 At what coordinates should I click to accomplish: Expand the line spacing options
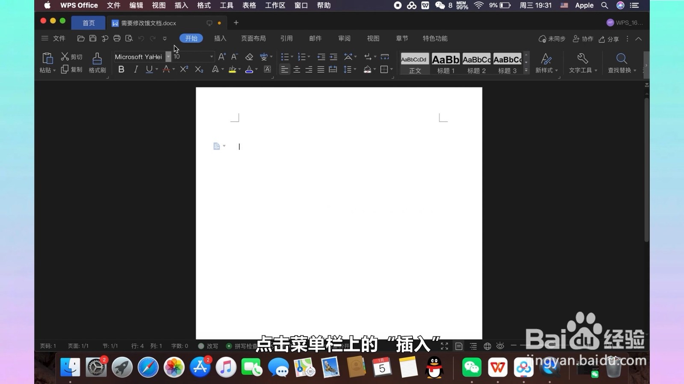[354, 69]
